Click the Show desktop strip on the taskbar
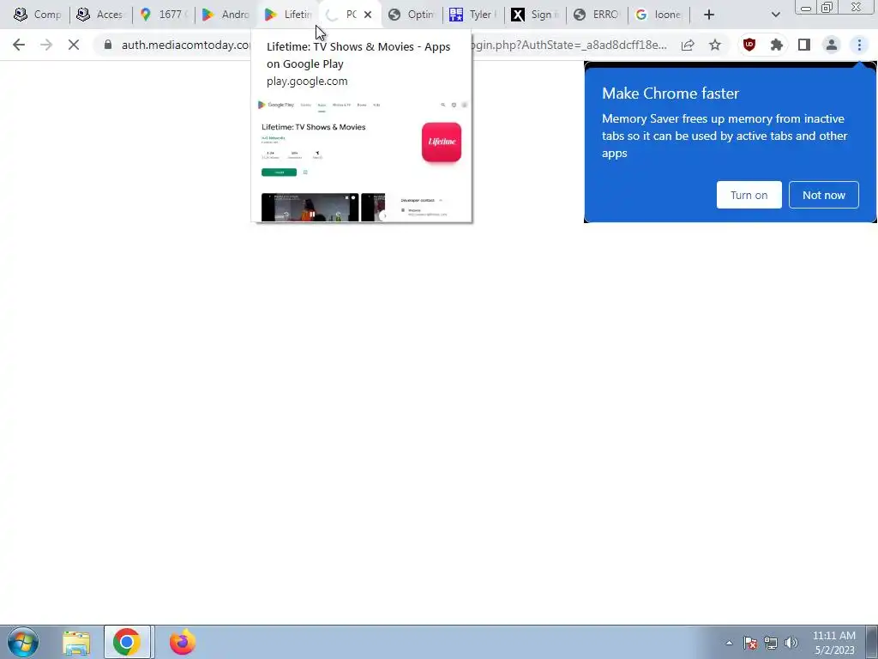This screenshot has width=878, height=659. click(x=872, y=642)
